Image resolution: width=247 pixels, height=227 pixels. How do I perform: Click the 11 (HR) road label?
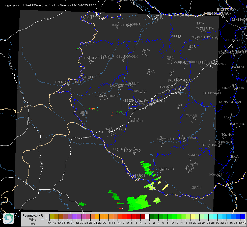(41, 162)
